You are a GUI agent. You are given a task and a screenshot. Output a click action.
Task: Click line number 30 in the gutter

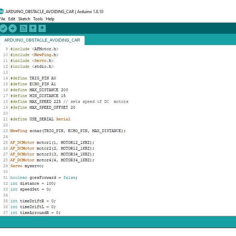pyautogui.click(x=6, y=172)
